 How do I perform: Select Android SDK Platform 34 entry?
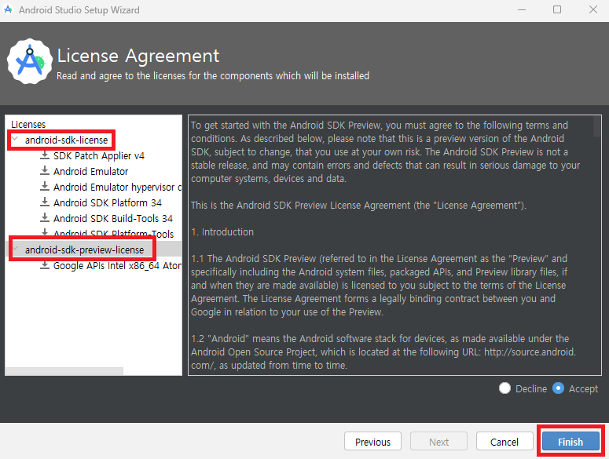click(x=108, y=202)
